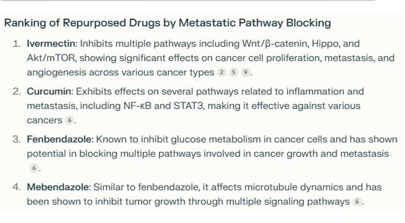Click the bold 'Fenbendazole' drug name

(x=59, y=139)
